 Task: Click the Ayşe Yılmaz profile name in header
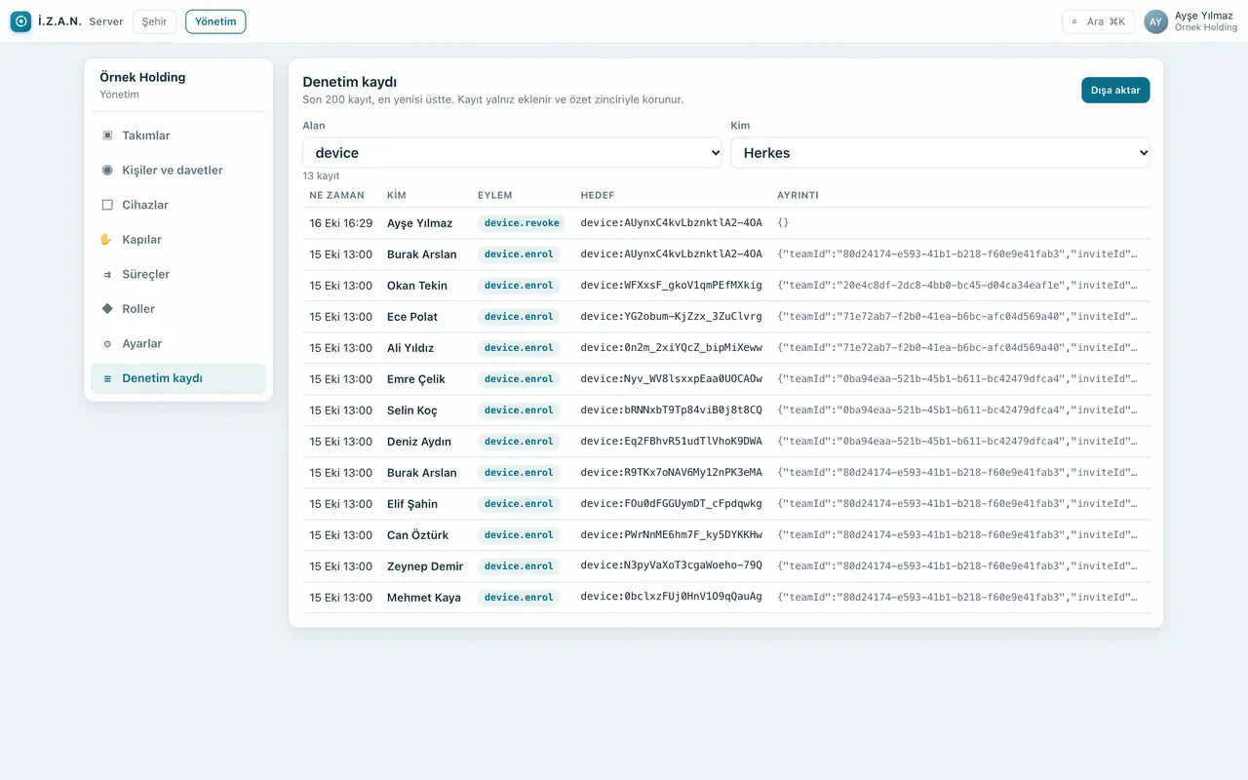tap(1204, 16)
